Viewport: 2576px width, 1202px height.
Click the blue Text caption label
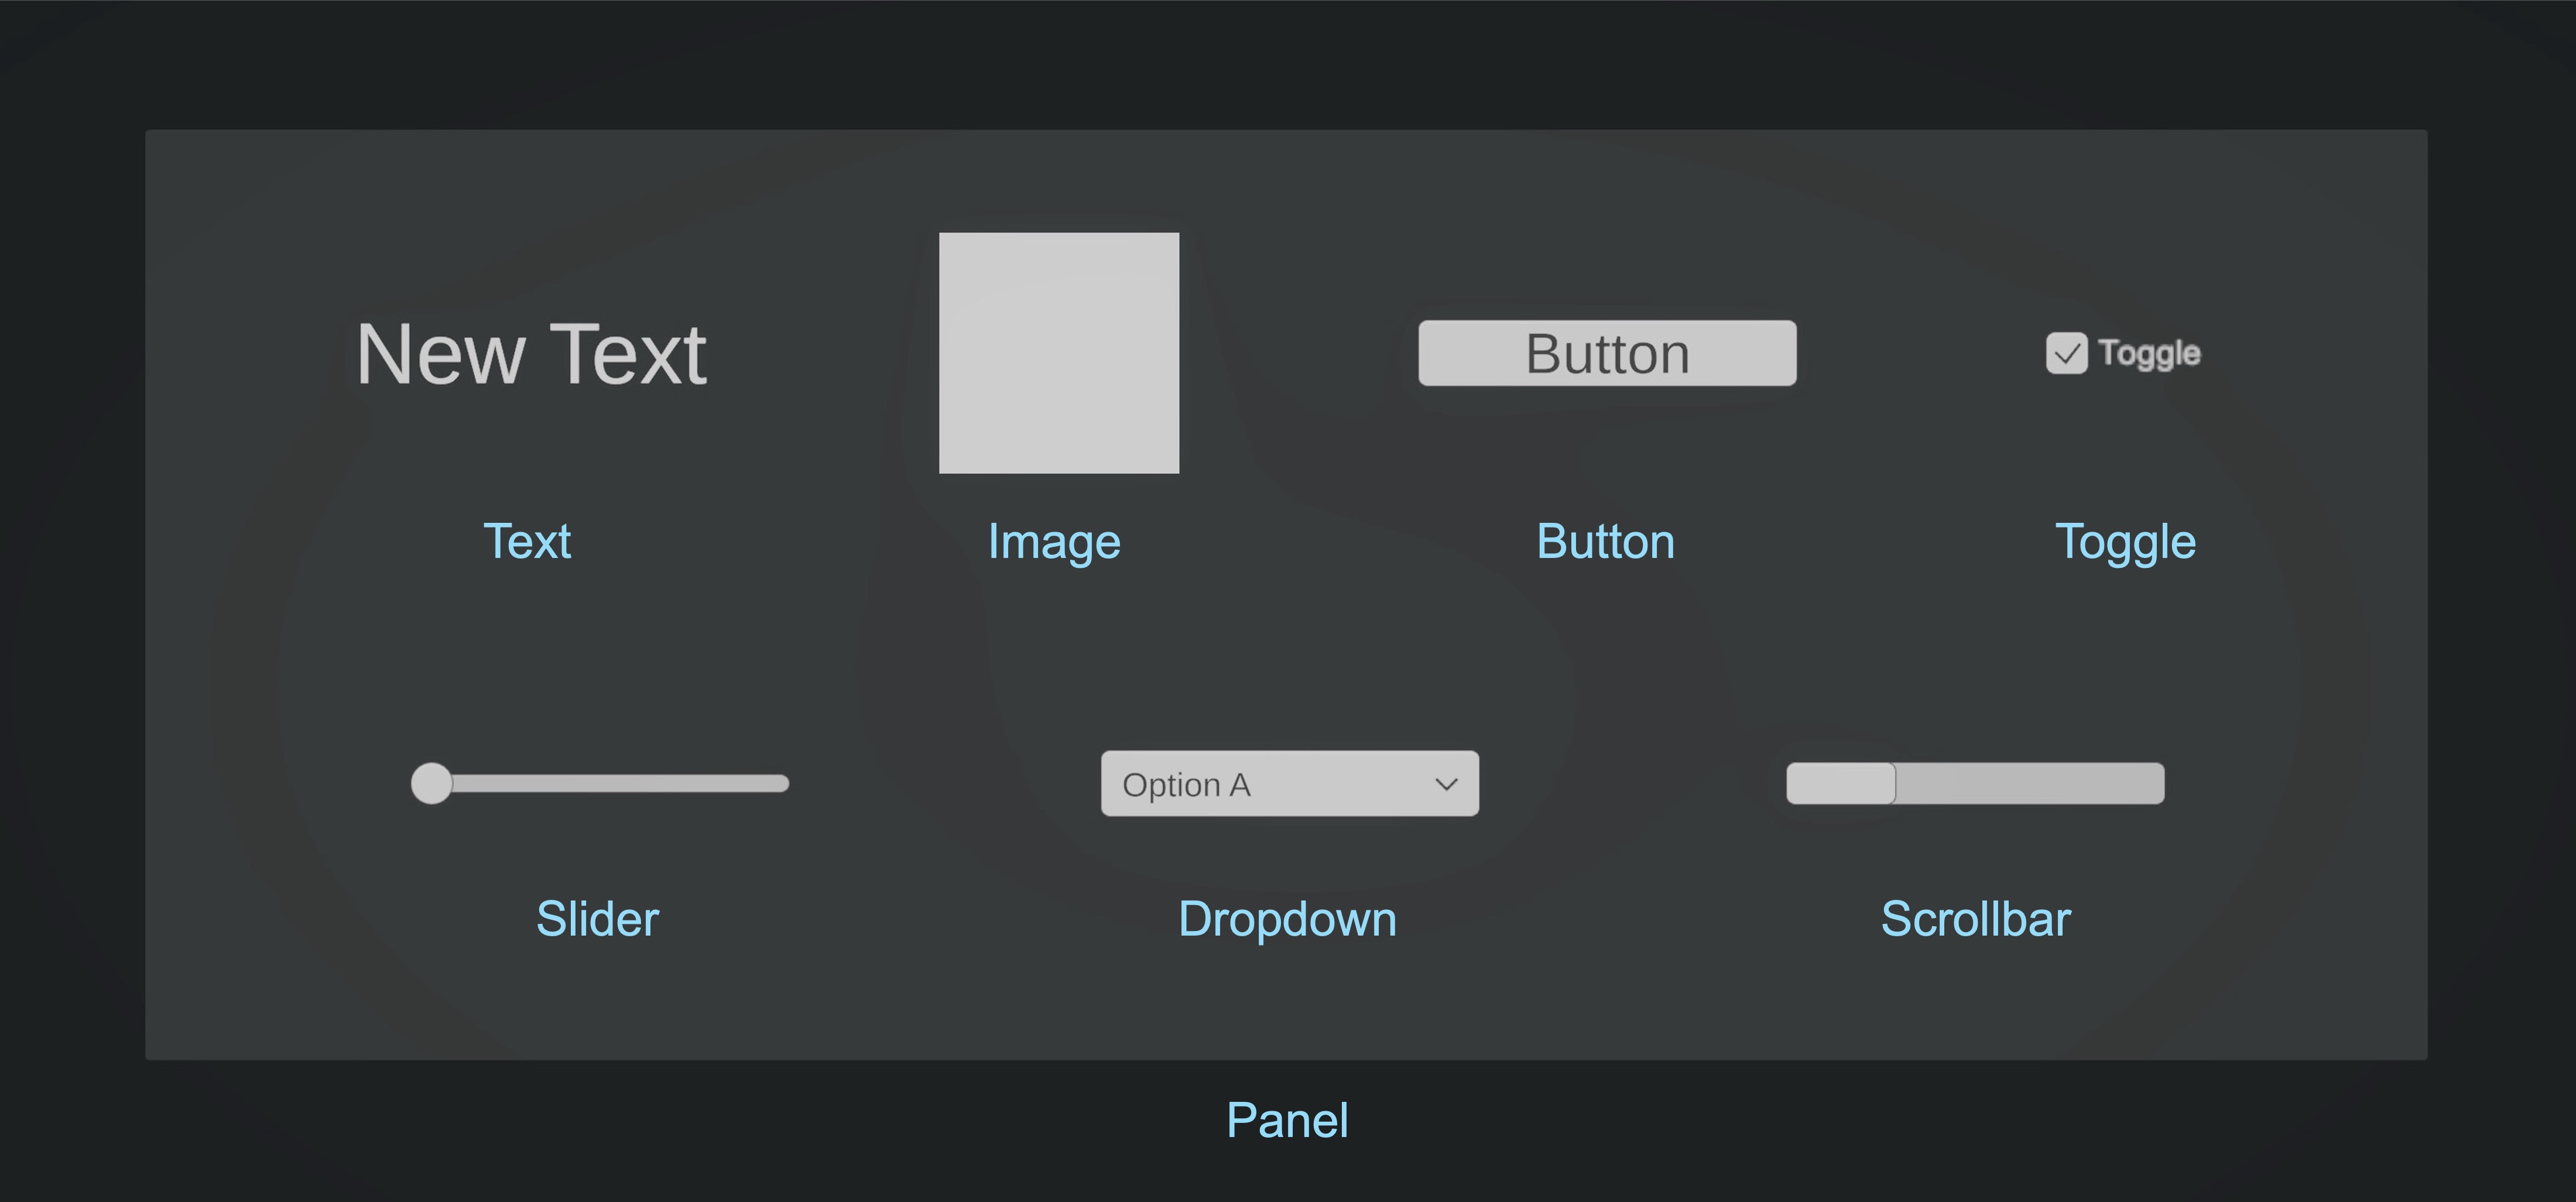pyautogui.click(x=527, y=541)
